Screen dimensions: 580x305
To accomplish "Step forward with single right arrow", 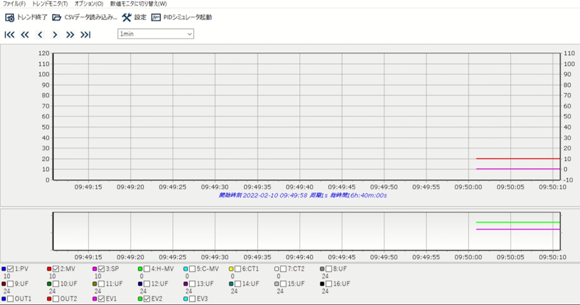I will 55,35.
